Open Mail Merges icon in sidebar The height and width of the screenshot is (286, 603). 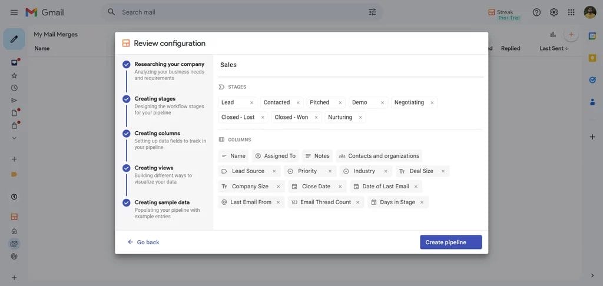(14, 243)
